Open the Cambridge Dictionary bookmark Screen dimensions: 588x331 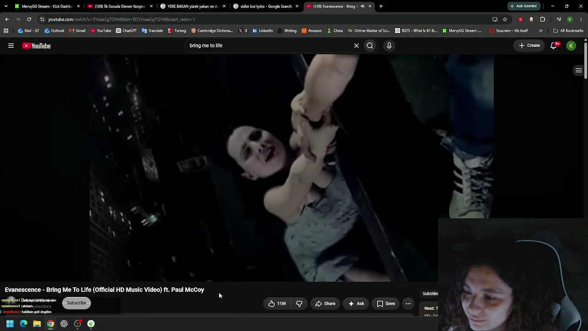[212, 31]
